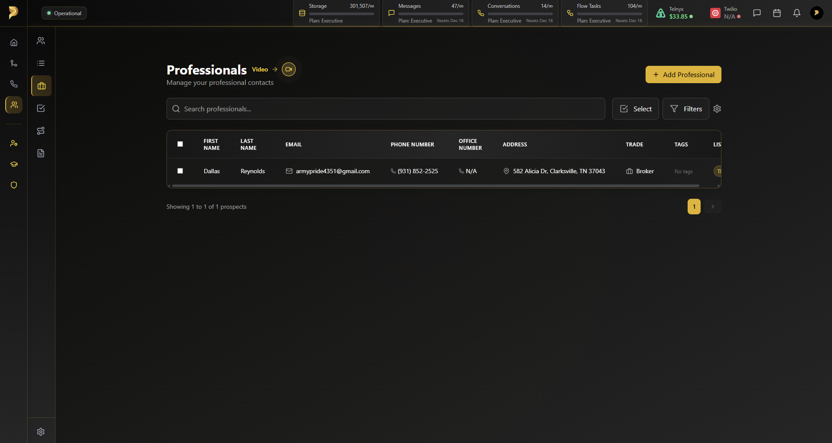
Task: Open the phone icon in left sidebar
Action: coord(14,84)
